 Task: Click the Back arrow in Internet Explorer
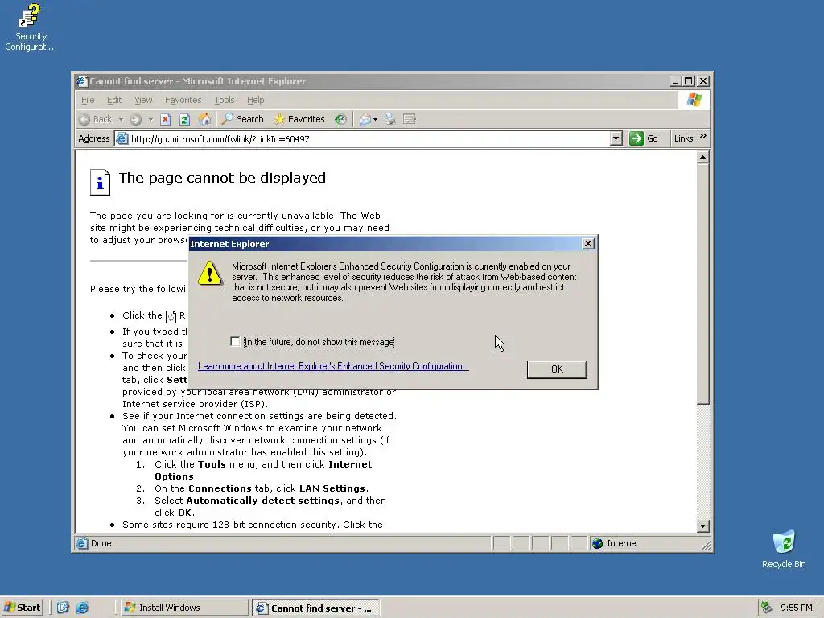[x=96, y=119]
